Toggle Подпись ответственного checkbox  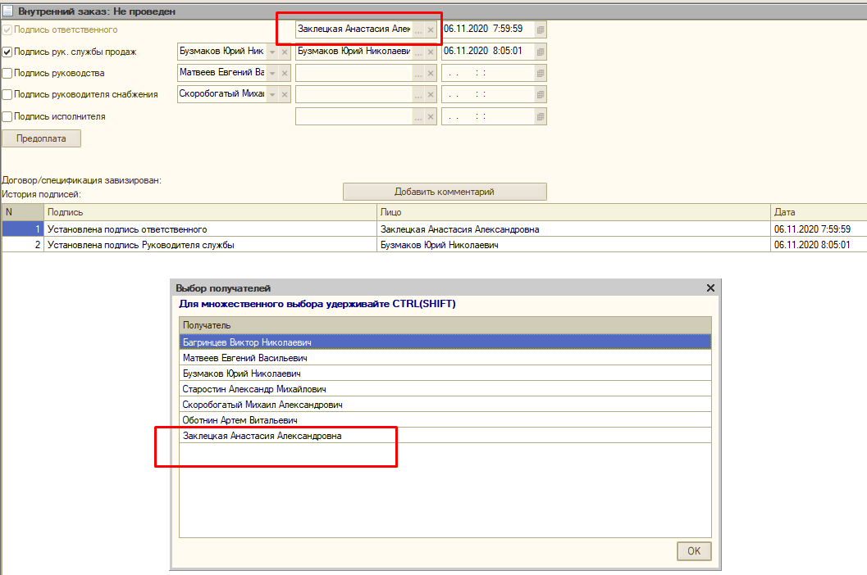pos(7,29)
